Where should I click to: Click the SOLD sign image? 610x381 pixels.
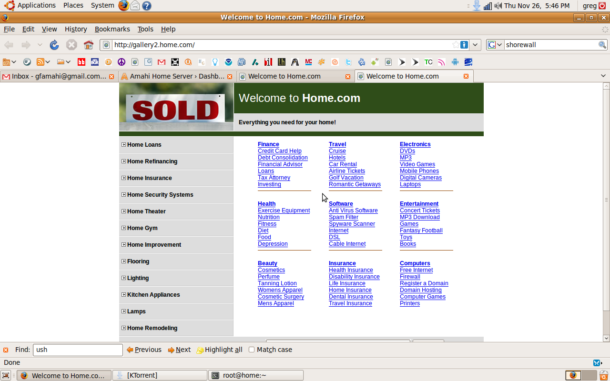(176, 107)
